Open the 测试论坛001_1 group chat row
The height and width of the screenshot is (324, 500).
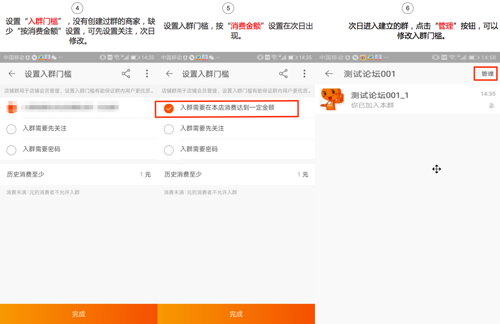pos(407,99)
